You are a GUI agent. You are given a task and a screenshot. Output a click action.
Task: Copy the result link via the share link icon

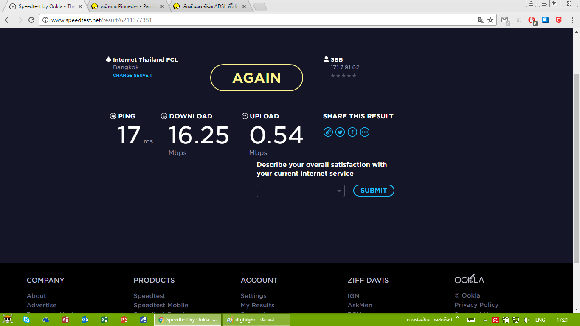(328, 132)
